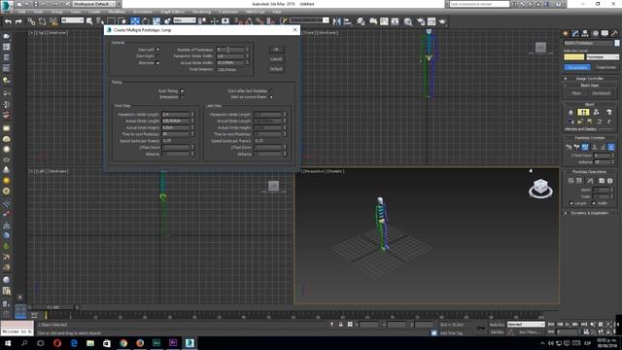
Task: Select the Select and Link tool
Action: tap(31, 21)
